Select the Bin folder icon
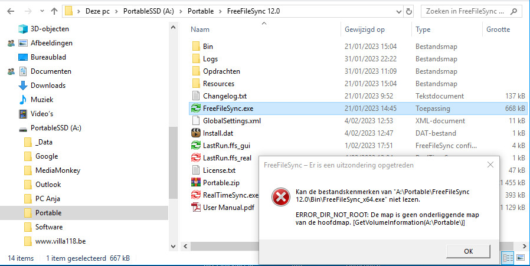This screenshot has width=530, height=266. 196,47
